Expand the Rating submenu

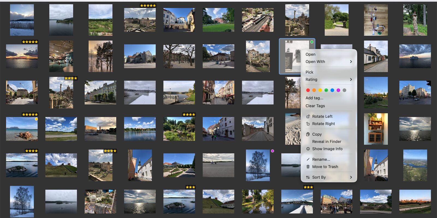[329, 80]
